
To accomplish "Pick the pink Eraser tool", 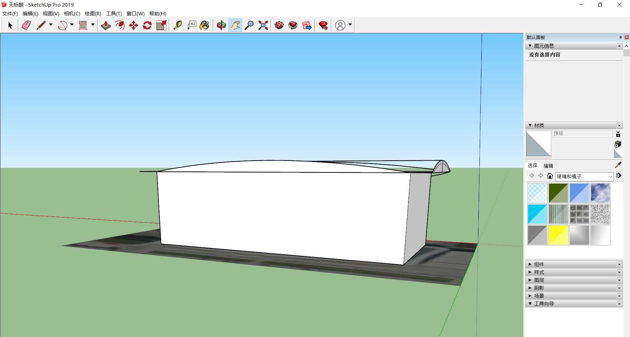I will point(26,25).
